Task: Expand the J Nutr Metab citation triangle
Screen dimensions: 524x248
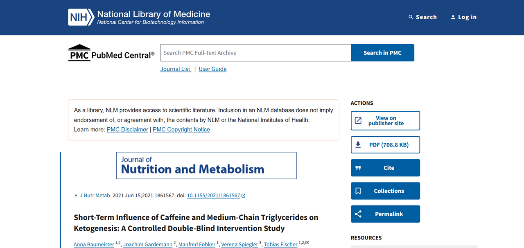Action: (76, 196)
